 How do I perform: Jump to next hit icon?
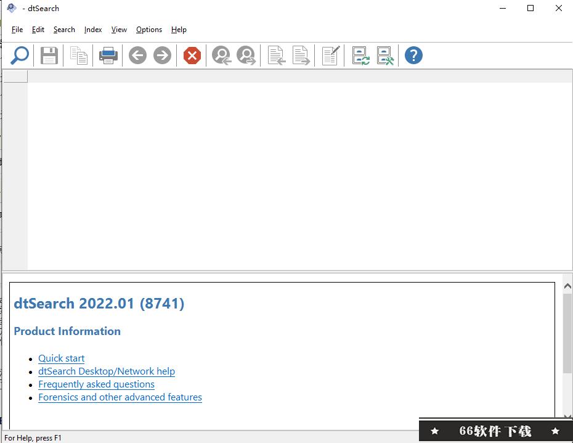[x=246, y=56]
